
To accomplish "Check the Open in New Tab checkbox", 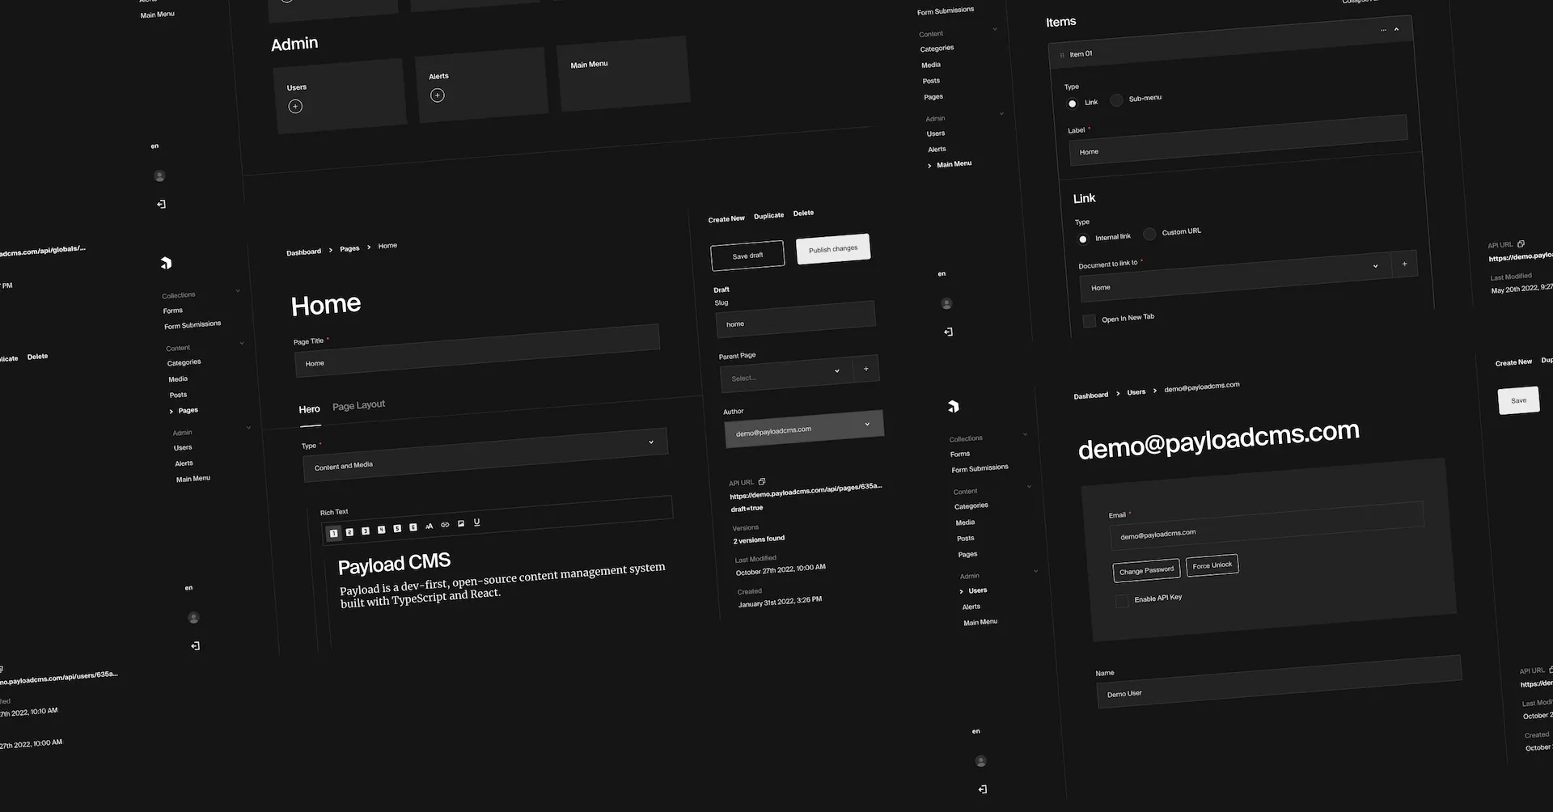I will (1090, 320).
